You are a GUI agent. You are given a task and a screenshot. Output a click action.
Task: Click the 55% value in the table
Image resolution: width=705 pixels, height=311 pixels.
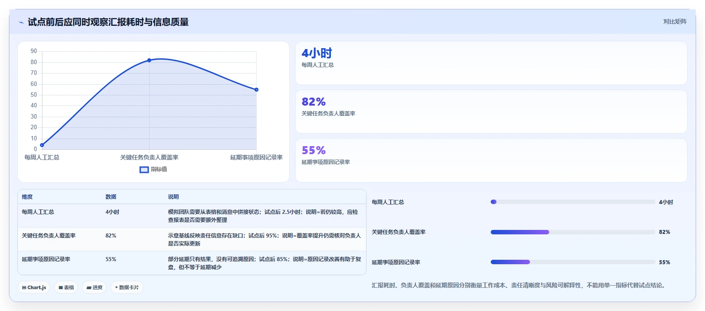click(111, 259)
